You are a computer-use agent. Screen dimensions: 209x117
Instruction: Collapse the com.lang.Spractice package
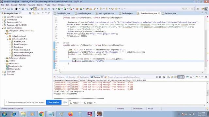[x=8, y=39]
